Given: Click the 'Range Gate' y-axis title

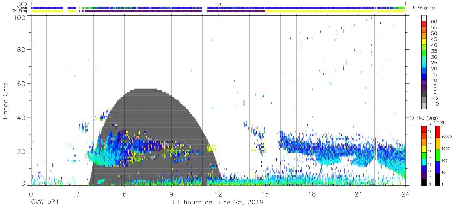Looking at the screenshot, I should point(6,101).
